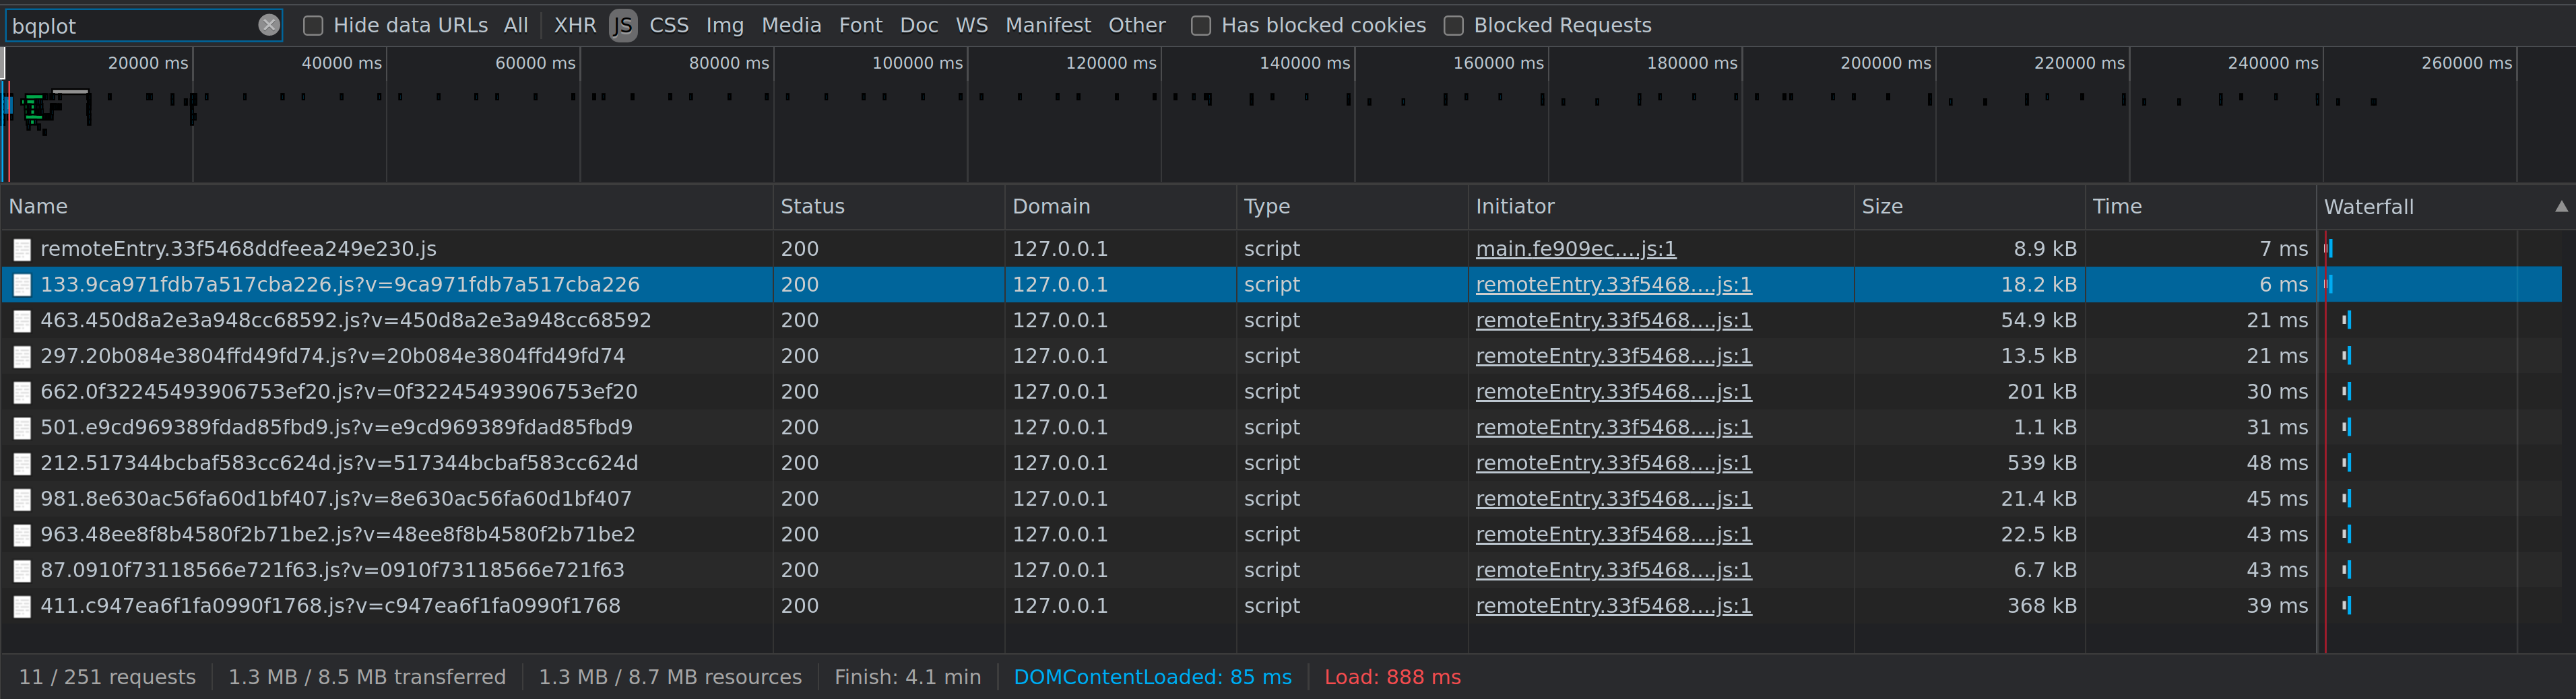Select 963.48ee8f8b4580f2b71be2.js request row
Image resolution: width=2576 pixels, height=699 pixels.
(1281, 534)
